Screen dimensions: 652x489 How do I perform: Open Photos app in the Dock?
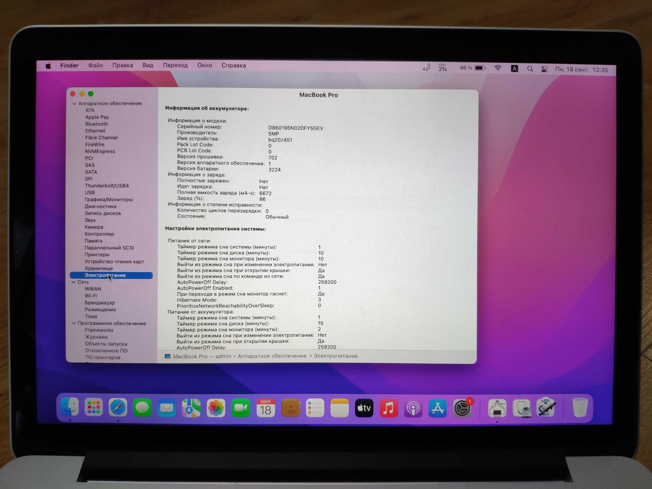tap(216, 408)
